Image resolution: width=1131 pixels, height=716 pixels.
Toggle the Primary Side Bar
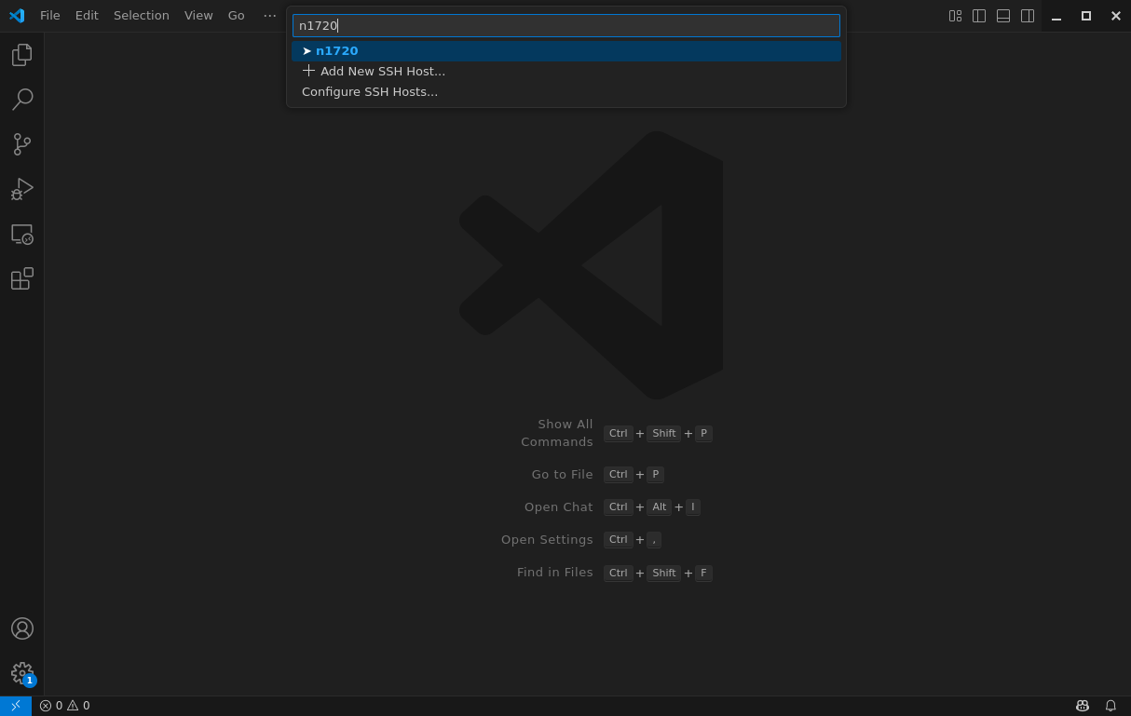click(979, 16)
